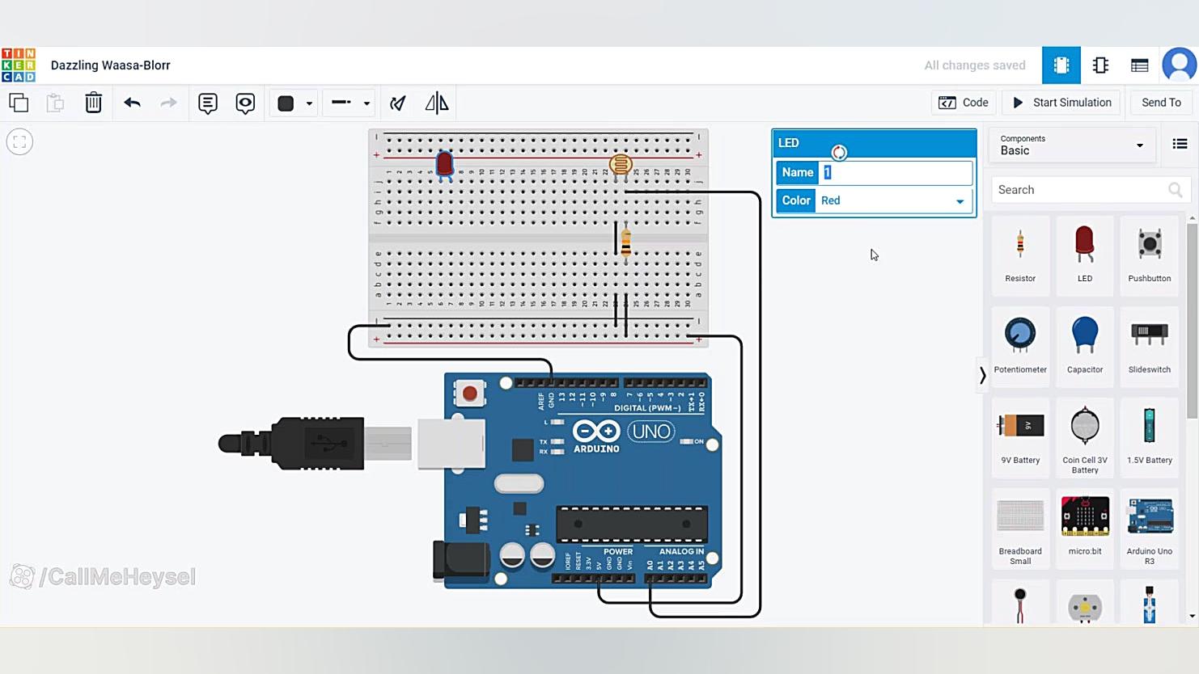Click Arduino reset button on board
This screenshot has width=1199, height=674.
coord(469,394)
